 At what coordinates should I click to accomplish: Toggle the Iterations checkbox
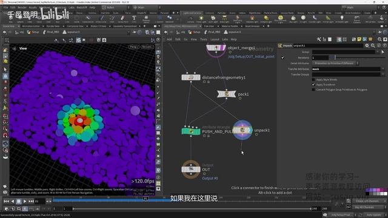283,58
